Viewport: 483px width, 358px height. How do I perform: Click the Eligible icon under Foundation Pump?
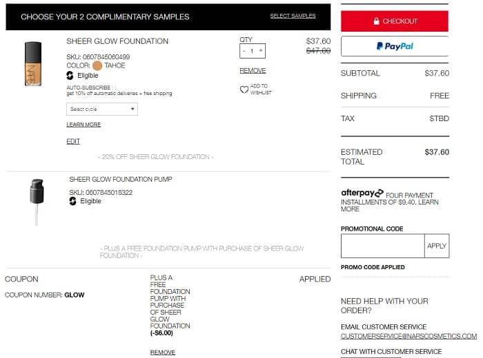72,201
